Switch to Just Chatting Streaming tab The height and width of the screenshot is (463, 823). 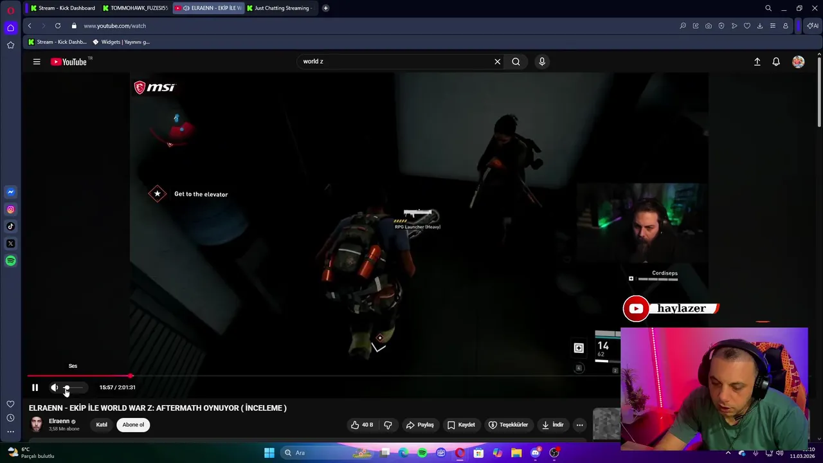click(x=281, y=8)
